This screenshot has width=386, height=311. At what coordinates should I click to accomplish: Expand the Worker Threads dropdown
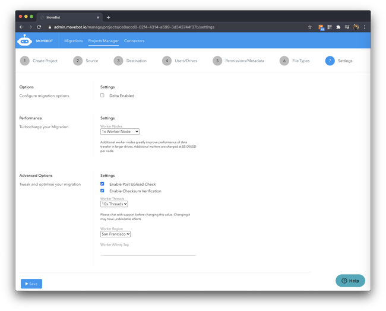[x=114, y=204]
